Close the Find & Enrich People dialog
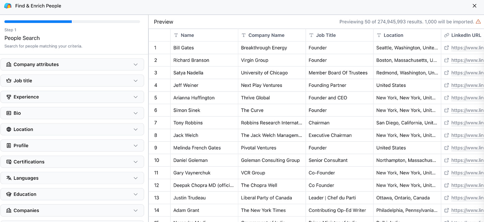Screen dimensions: 484x222 474,6
